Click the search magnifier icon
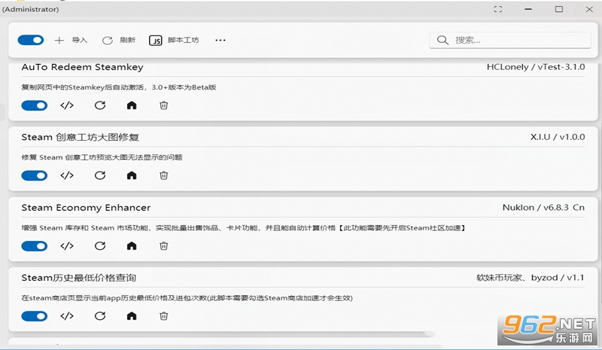Viewport: 602px width, 350px height. (x=442, y=40)
